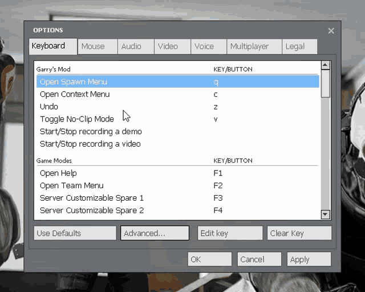
Task: Open Advanced keyboard options
Action: 155,233
